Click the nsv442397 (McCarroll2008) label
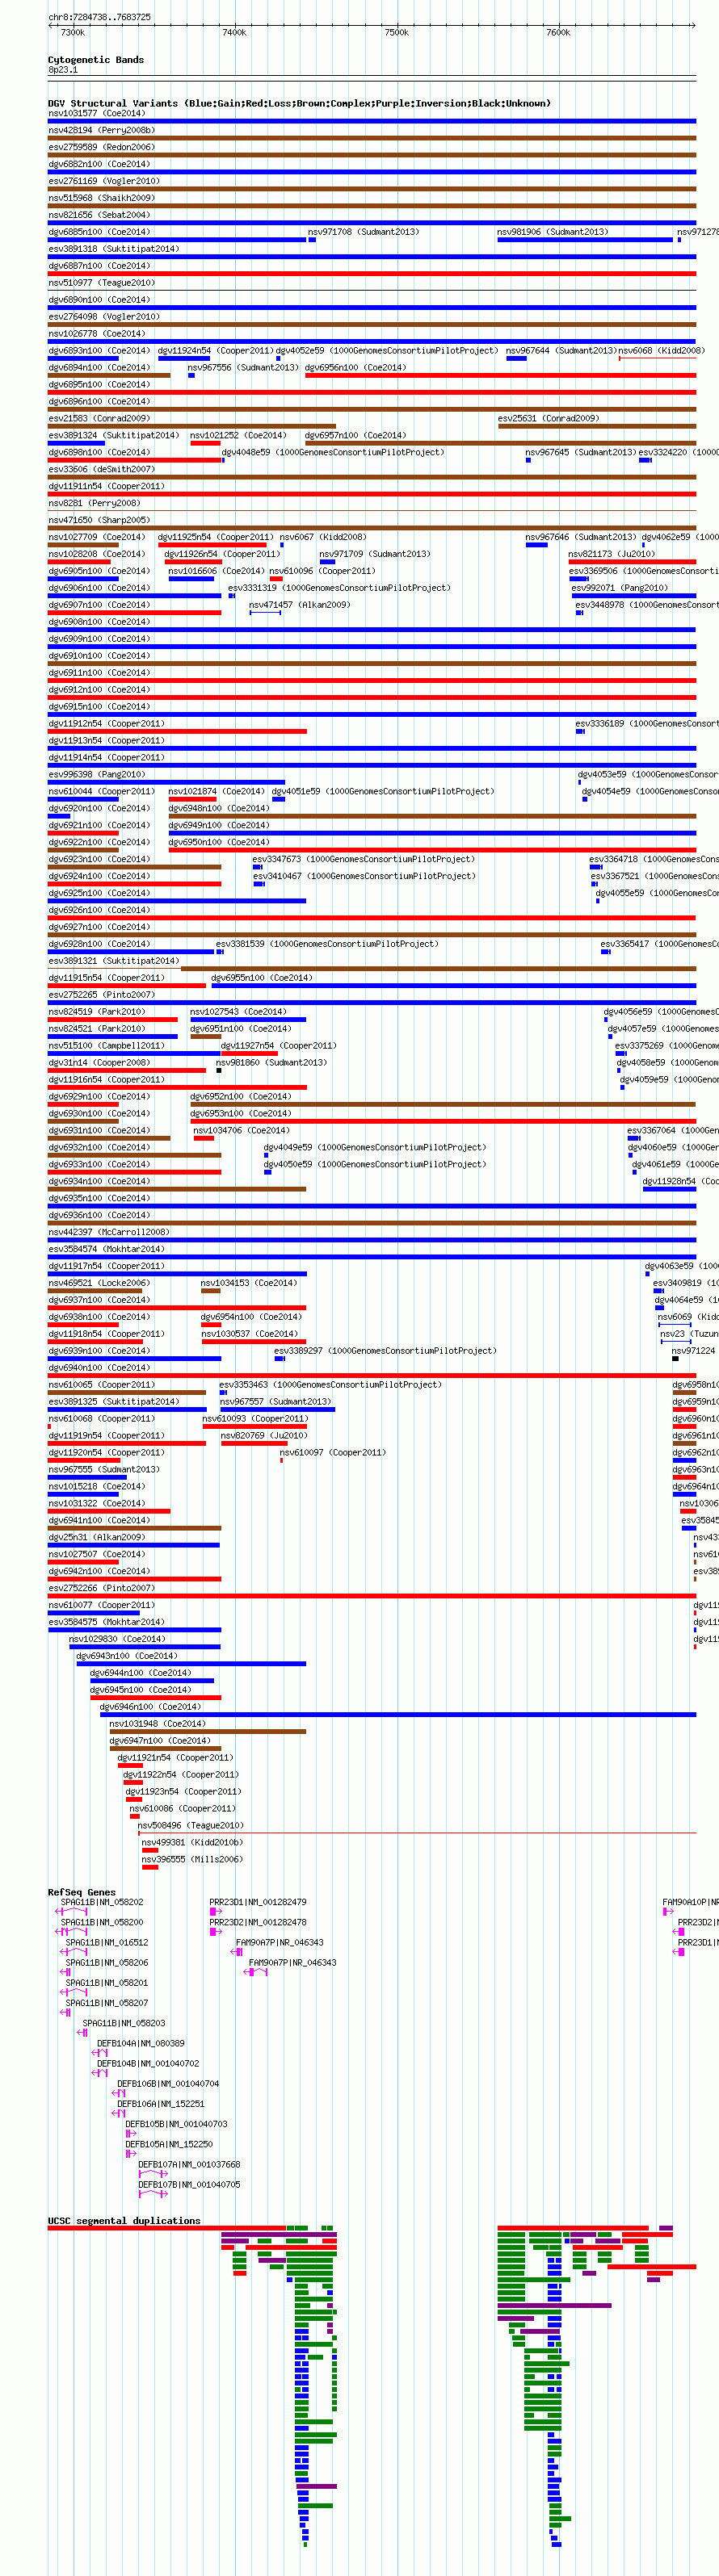Viewport: 719px width, 2576px height. point(109,1234)
